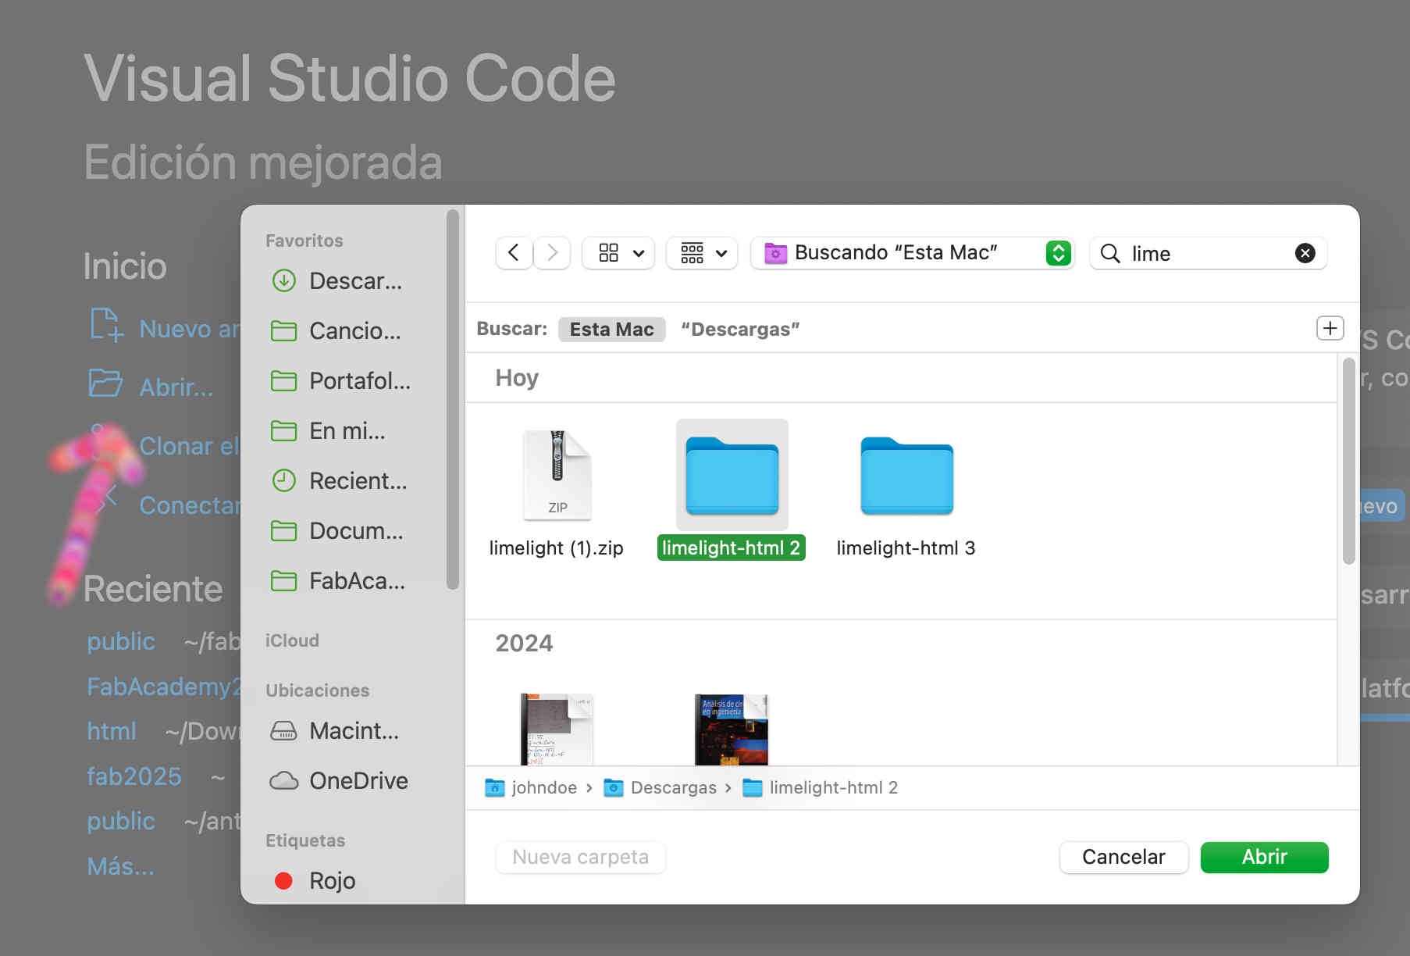Click Más... link in VS Code recents

(x=120, y=866)
